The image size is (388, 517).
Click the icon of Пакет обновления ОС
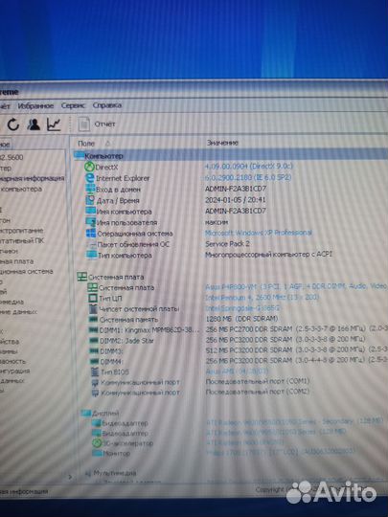91,244
